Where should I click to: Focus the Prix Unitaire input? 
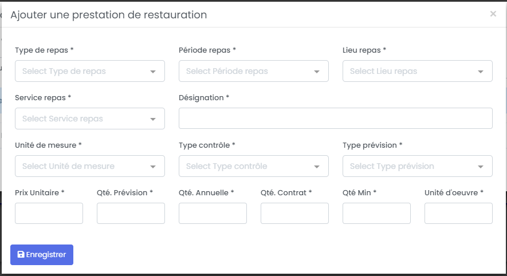coord(49,214)
